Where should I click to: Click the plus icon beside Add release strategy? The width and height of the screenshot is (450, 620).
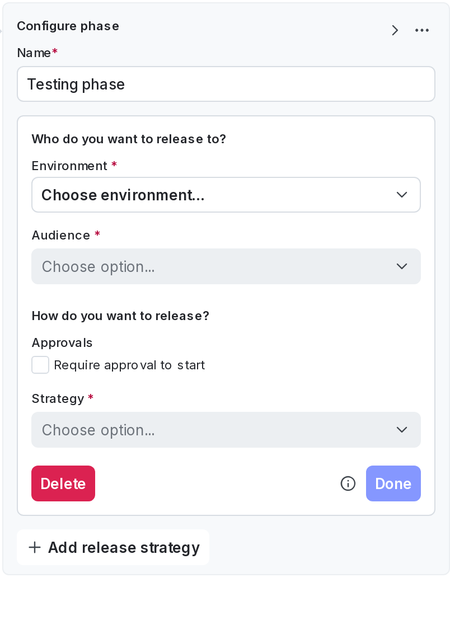coord(35,548)
